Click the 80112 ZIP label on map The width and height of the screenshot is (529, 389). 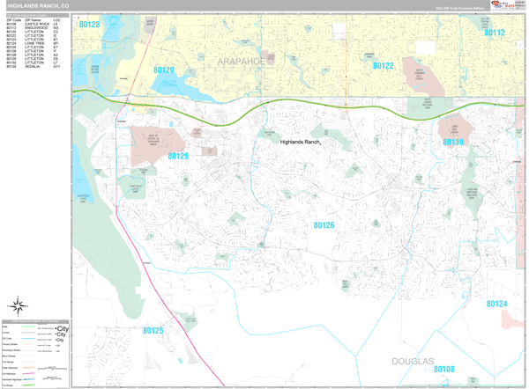(495, 33)
